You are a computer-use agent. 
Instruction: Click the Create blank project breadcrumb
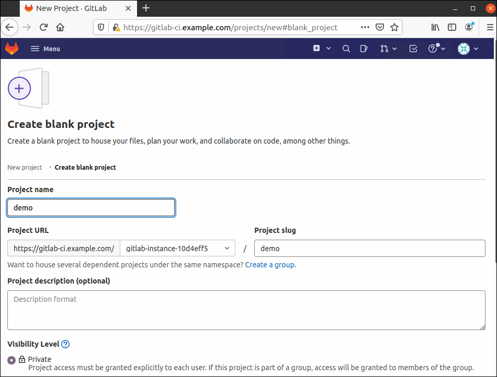85,167
